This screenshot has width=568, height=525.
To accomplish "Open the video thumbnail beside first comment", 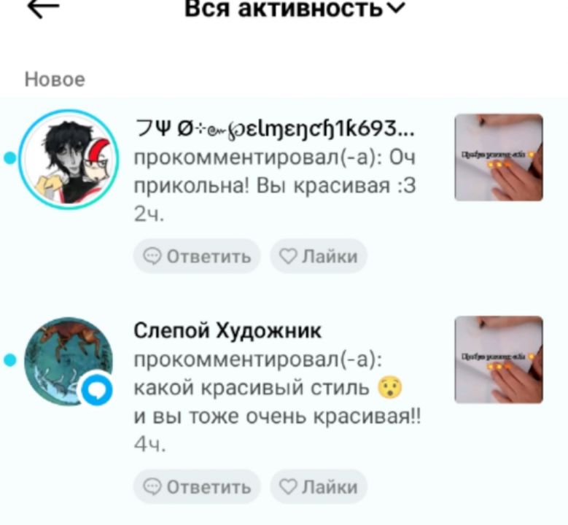I will 499,157.
